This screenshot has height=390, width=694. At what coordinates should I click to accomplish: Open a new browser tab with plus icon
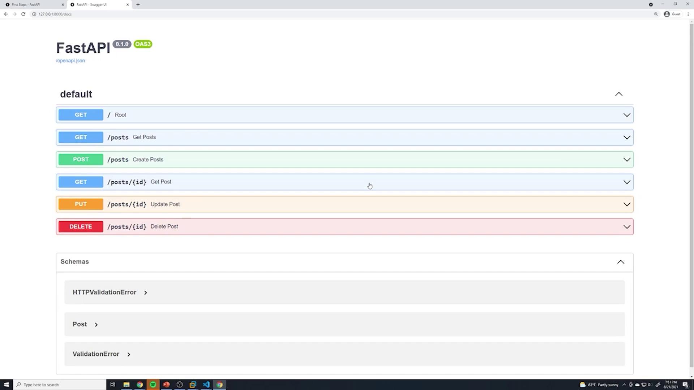(x=138, y=5)
